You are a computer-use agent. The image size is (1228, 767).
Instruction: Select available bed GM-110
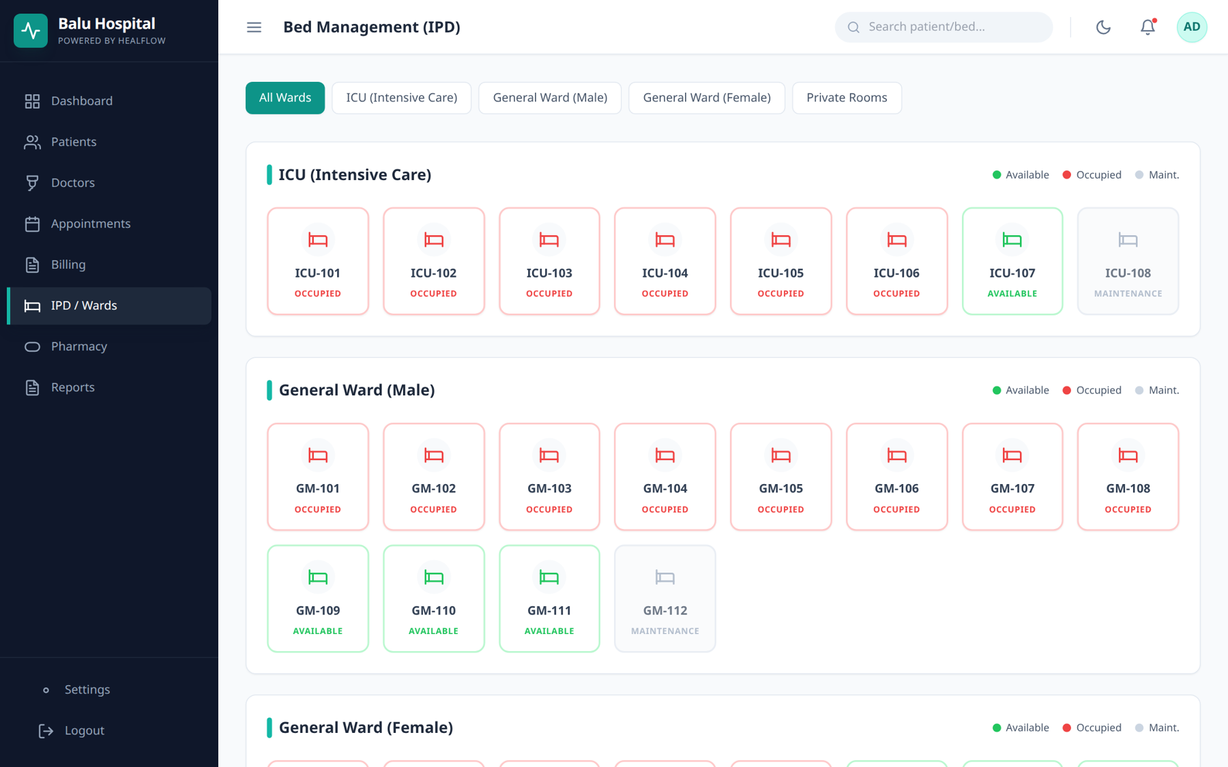434,599
